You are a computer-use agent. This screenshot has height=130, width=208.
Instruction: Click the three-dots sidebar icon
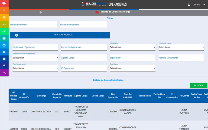[4, 24]
